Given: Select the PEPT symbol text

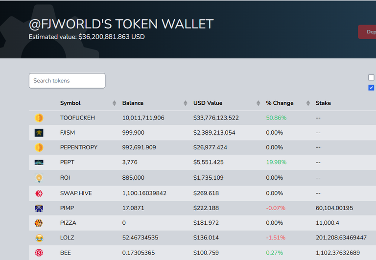Looking at the screenshot, I should (x=67, y=163).
